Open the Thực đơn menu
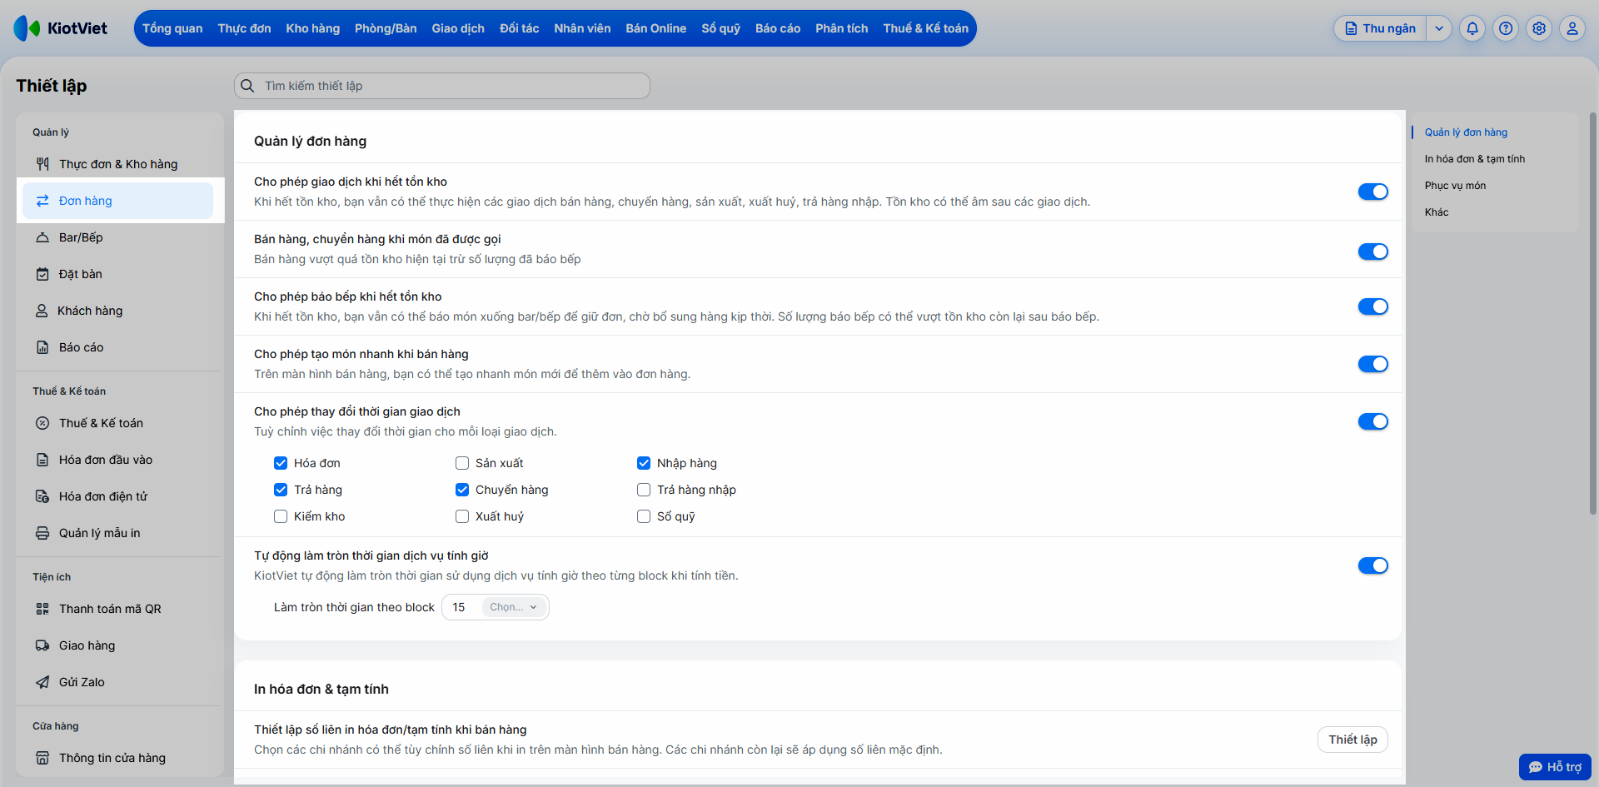Image resolution: width=1599 pixels, height=787 pixels. [244, 28]
